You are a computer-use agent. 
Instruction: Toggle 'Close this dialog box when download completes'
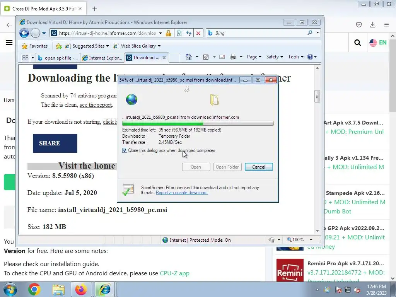click(x=125, y=150)
